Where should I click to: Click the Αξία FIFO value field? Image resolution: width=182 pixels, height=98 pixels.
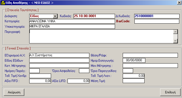point(40,81)
